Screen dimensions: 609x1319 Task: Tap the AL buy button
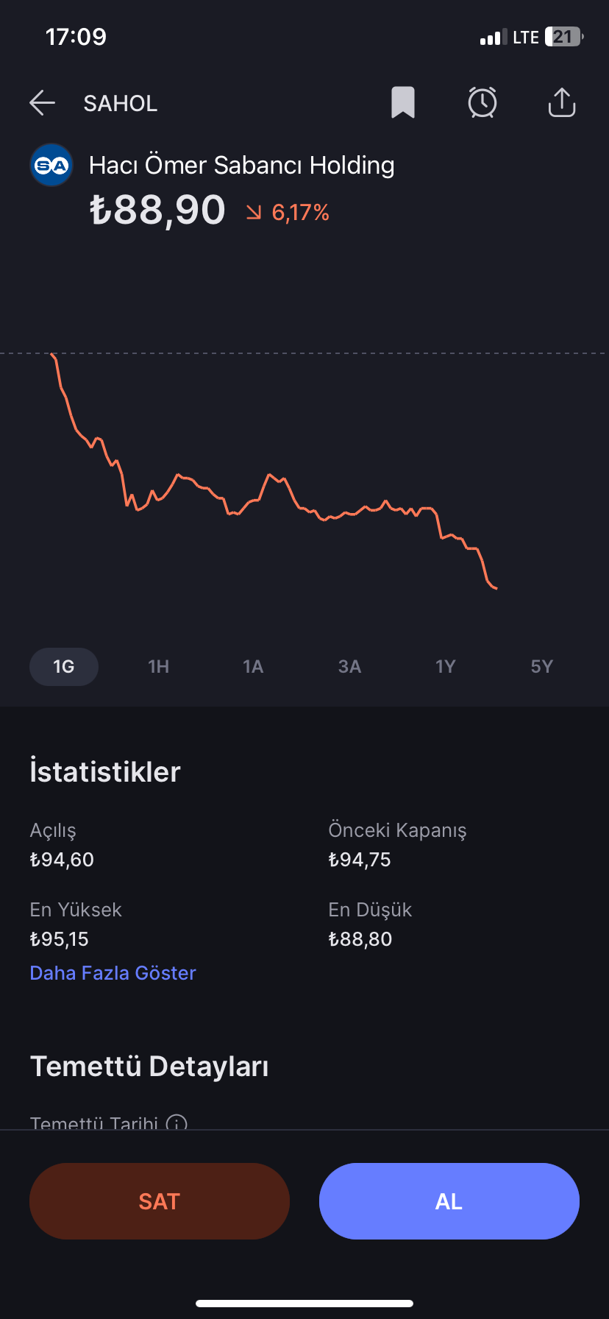coord(449,1201)
